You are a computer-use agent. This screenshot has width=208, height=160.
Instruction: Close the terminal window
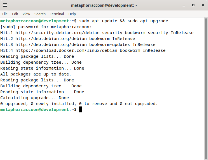click(203, 5)
